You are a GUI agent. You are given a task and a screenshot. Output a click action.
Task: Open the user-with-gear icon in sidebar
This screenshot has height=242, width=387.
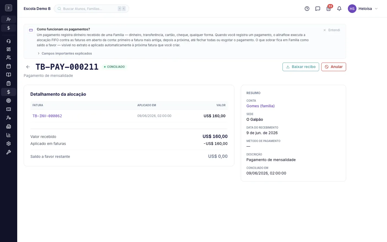tap(9, 118)
